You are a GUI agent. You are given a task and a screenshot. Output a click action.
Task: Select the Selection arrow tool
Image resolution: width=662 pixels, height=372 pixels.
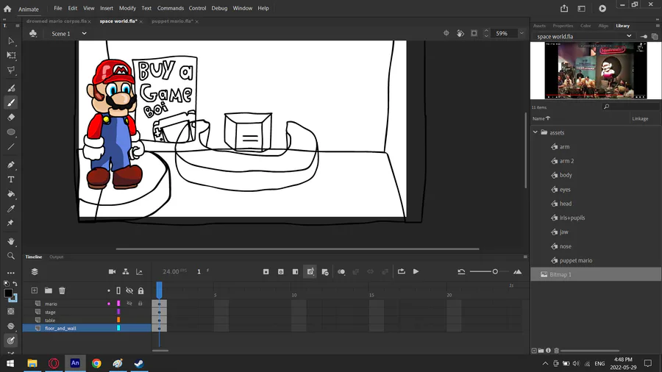tap(11, 41)
